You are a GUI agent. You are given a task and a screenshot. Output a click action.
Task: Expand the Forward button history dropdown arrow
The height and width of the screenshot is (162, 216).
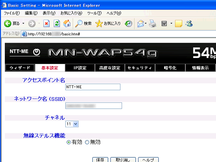(39, 23)
